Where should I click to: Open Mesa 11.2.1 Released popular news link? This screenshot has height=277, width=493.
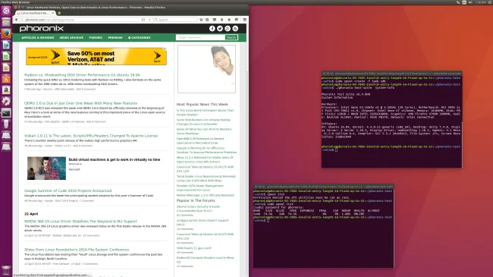[x=205, y=159]
